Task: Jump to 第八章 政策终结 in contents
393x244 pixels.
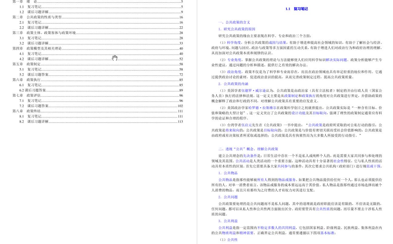Action: point(98,111)
